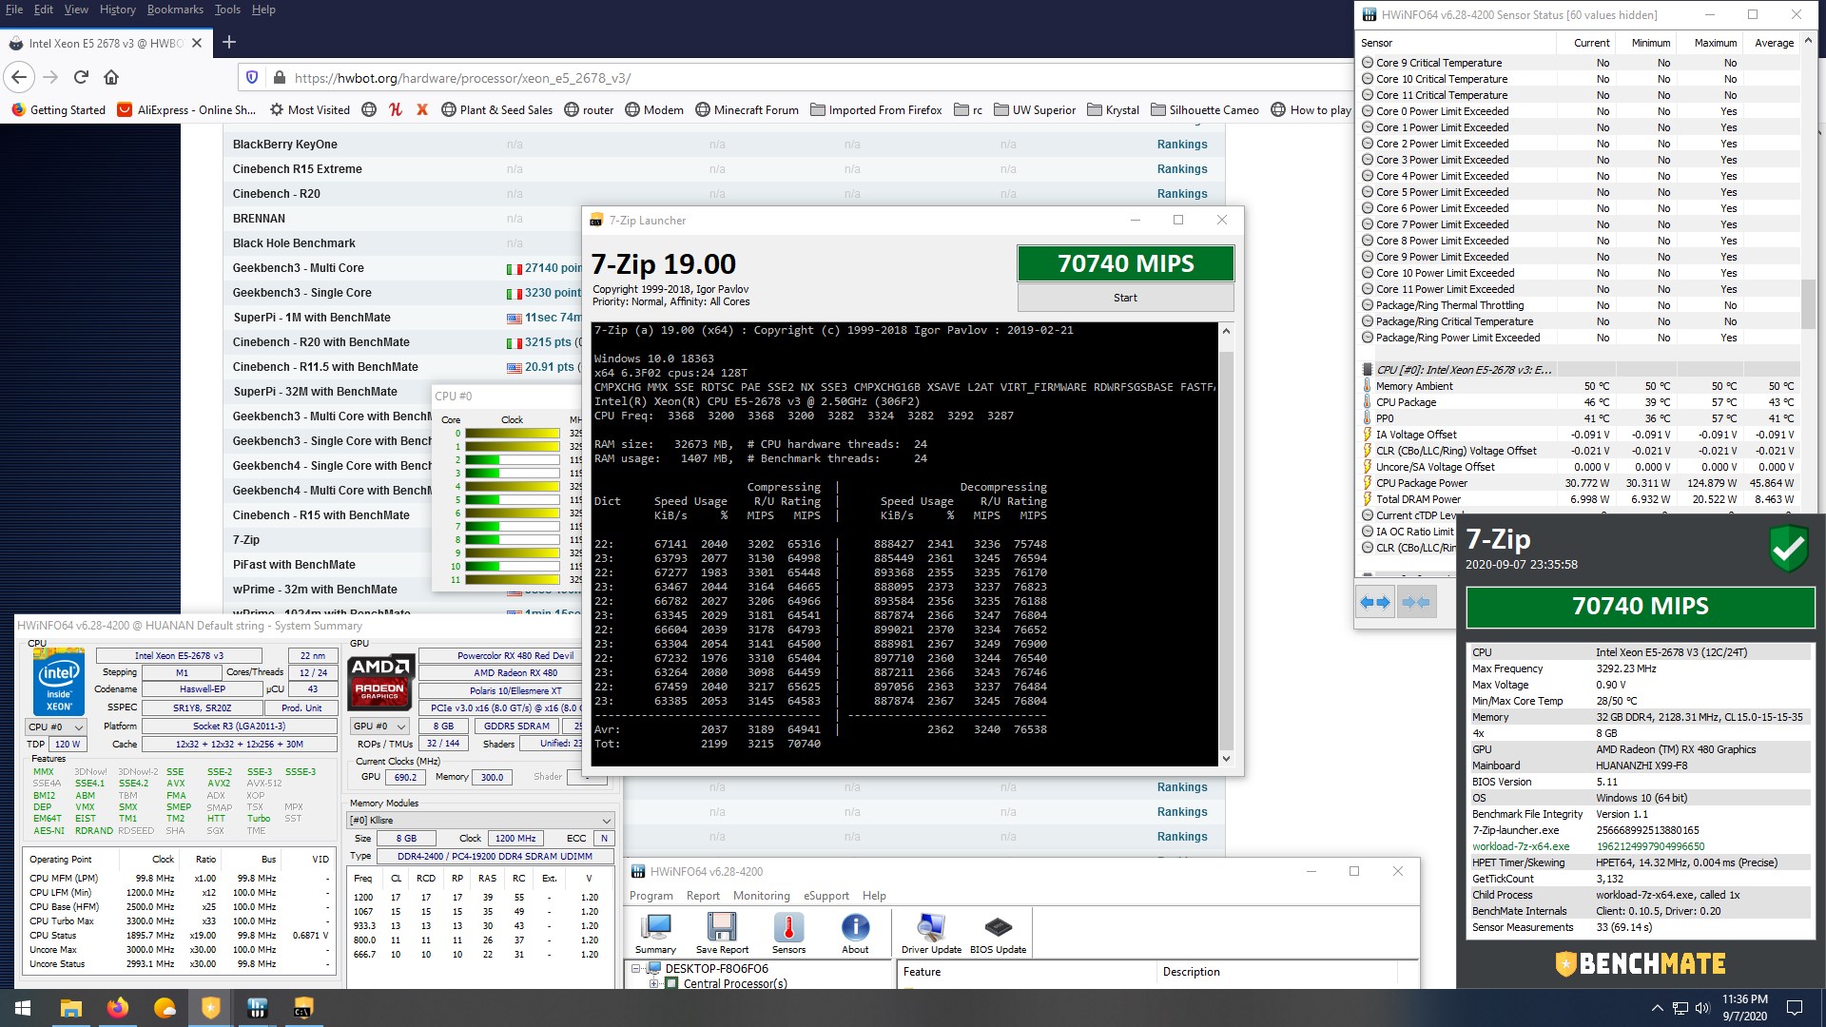The height and width of the screenshot is (1027, 1826).
Task: Go to the browser home page icon
Action: point(111,77)
